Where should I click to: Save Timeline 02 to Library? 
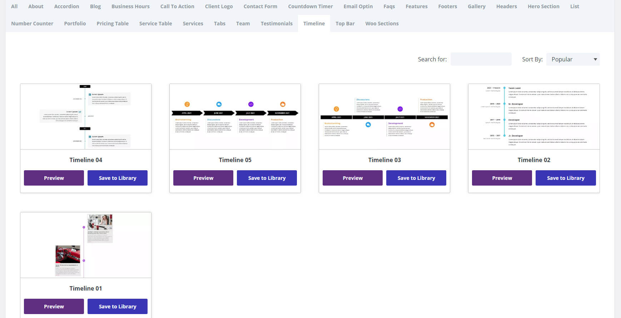[566, 178]
